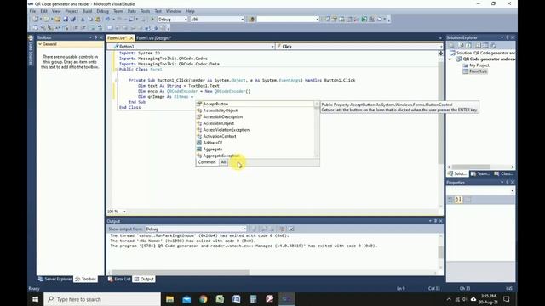Open the Team menu

coord(118,11)
